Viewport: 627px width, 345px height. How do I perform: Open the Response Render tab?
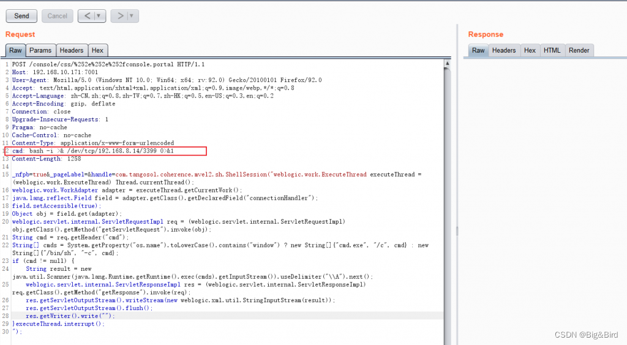click(579, 50)
